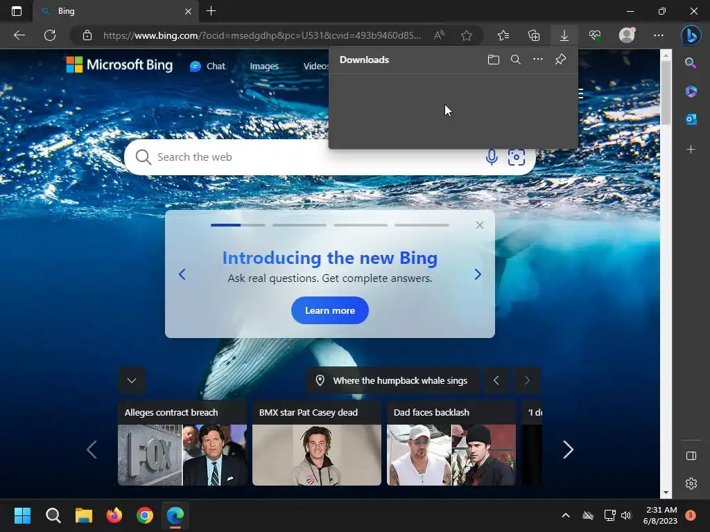Viewport: 710px width, 532px height.
Task: Open clock showing 2:31 AM
Action: tap(660, 515)
